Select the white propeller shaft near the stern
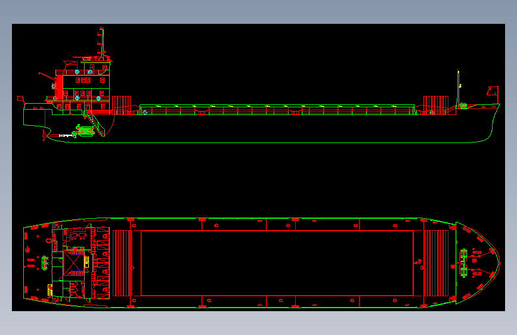The width and height of the screenshot is (517, 335). tap(65, 135)
